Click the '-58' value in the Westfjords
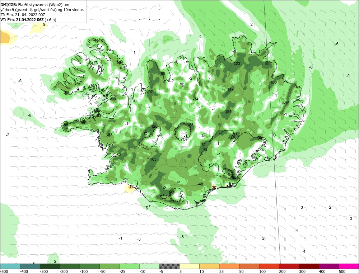This screenshot has width=359, height=274. coord(66,93)
